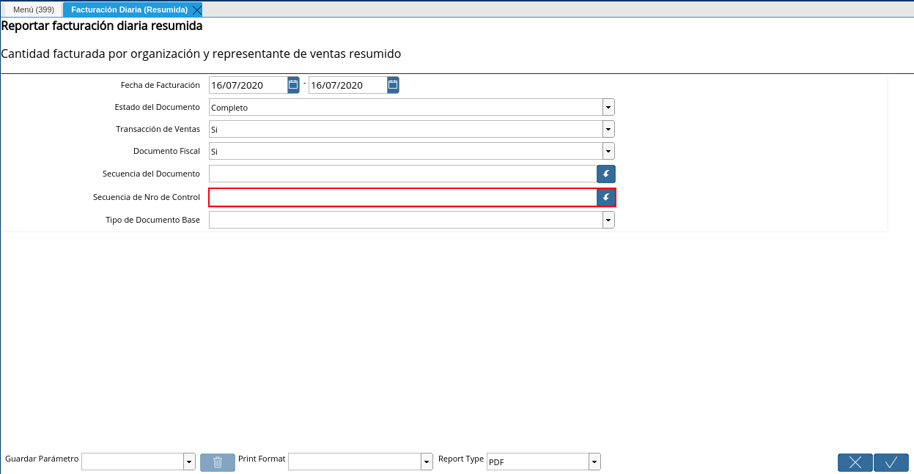Open the Guardar Parámetro dropdown arrow
Screen dimensions: 914x474
coord(189,462)
